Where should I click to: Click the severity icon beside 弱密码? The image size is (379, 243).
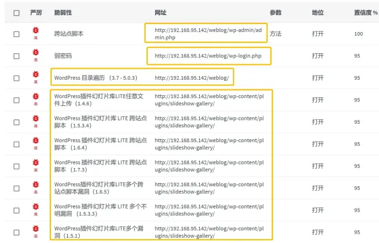(x=36, y=54)
